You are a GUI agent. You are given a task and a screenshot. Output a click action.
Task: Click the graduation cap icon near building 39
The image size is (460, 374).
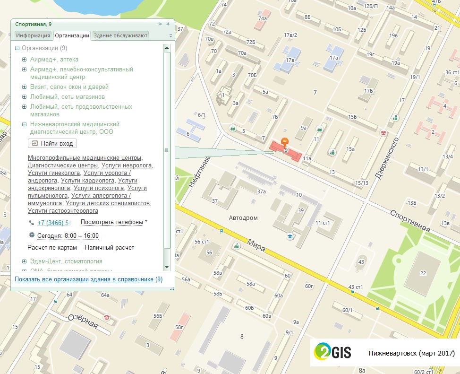[290, 236]
